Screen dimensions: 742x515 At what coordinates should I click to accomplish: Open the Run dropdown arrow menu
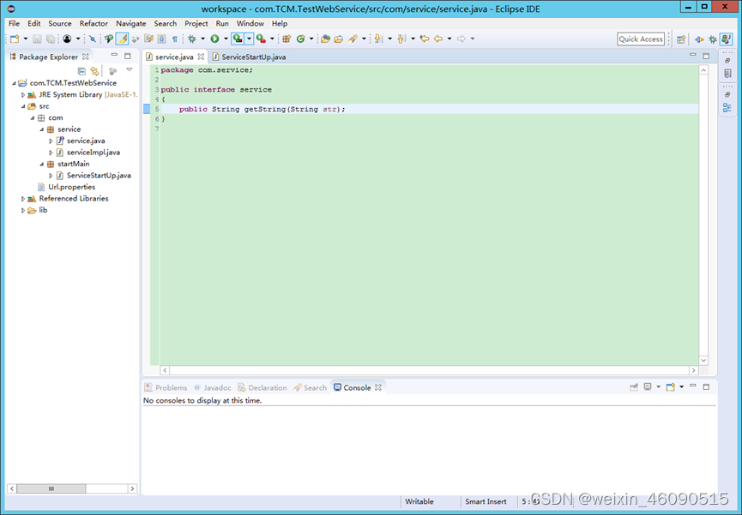(x=225, y=39)
